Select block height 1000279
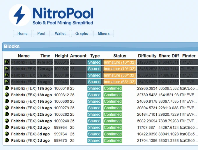 click(62, 108)
